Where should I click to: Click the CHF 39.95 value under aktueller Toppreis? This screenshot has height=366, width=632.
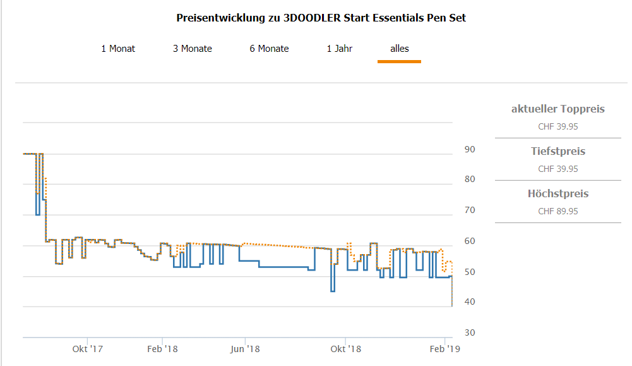[x=557, y=126]
